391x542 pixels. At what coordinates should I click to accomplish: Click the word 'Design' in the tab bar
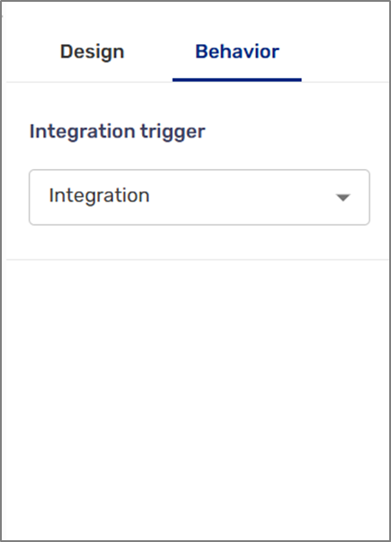pos(92,52)
